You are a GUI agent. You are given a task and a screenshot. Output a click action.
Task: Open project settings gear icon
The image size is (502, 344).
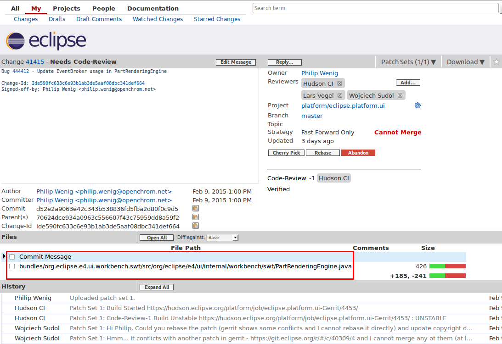(x=418, y=105)
